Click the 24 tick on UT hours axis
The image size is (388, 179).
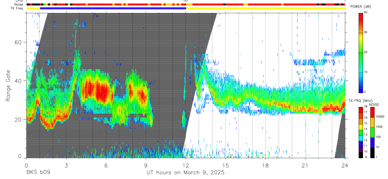(x=345, y=165)
